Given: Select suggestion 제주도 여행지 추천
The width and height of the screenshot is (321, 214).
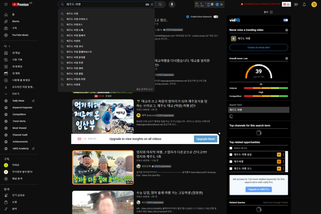Looking at the screenshot, I should tap(106, 79).
